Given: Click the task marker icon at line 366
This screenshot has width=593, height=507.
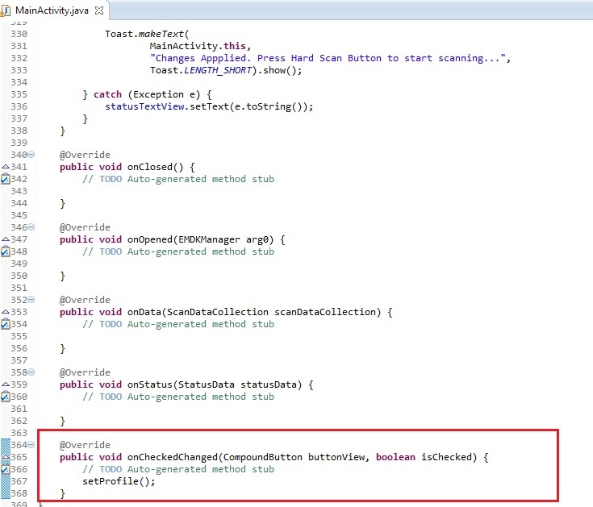Looking at the screenshot, I should click(5, 469).
